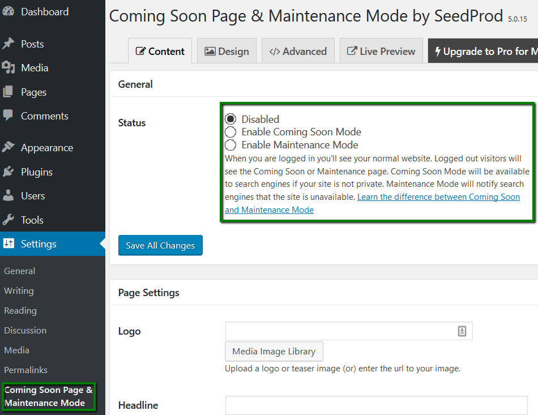The image size is (538, 415).
Task: Open Permalinks settings submenu item
Action: (25, 370)
